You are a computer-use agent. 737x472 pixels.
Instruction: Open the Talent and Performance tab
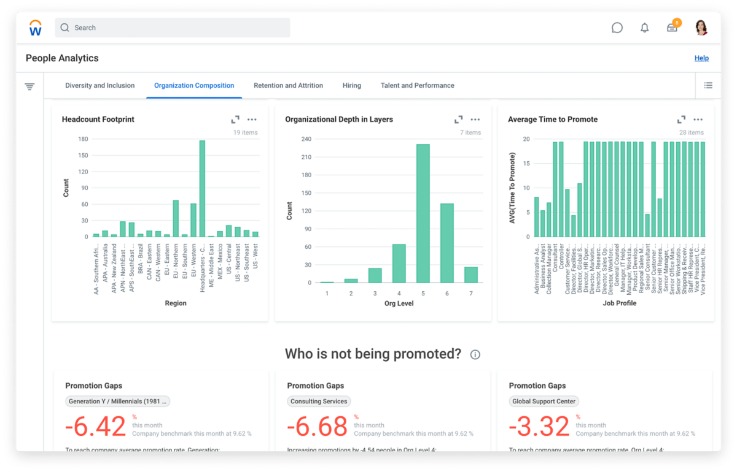(418, 86)
